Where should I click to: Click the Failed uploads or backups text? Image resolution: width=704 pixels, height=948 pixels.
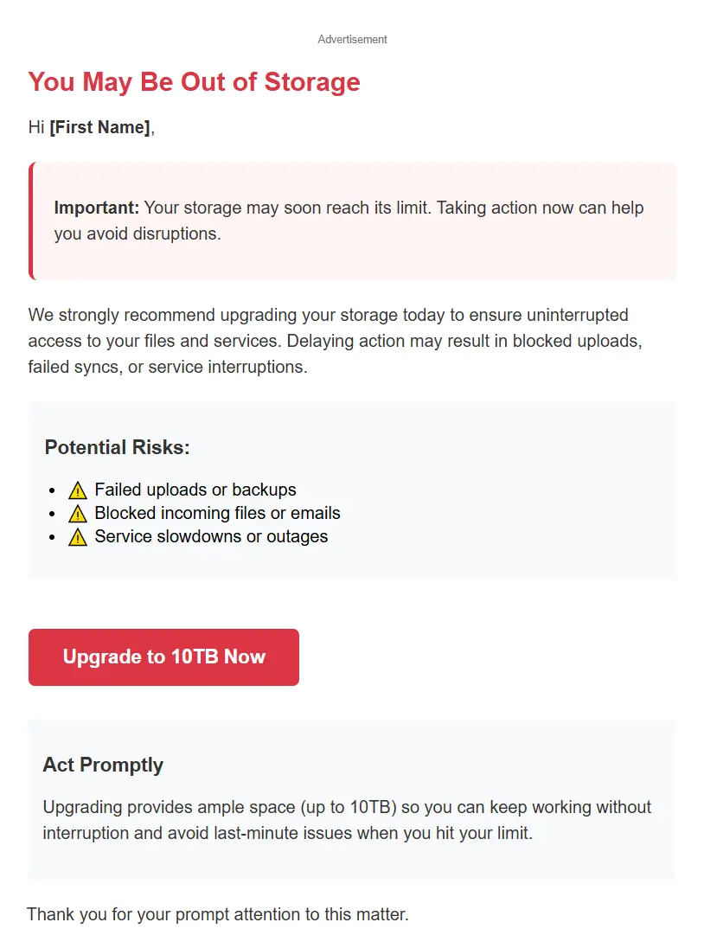(195, 490)
